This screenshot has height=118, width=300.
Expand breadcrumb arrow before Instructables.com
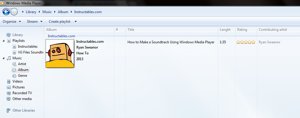tap(71, 12)
